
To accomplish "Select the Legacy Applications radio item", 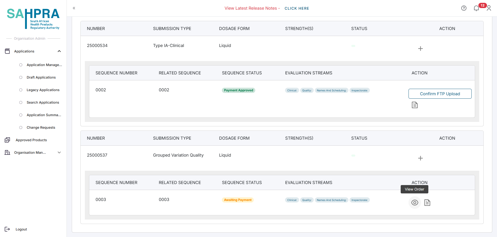I will (x=21, y=90).
